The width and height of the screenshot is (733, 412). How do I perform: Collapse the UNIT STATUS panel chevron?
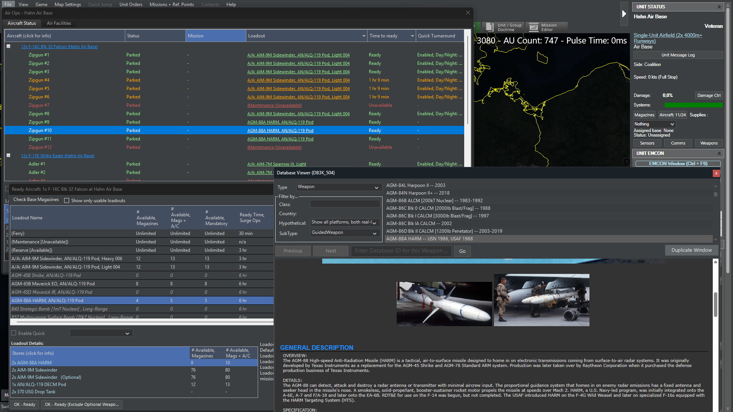click(x=719, y=7)
